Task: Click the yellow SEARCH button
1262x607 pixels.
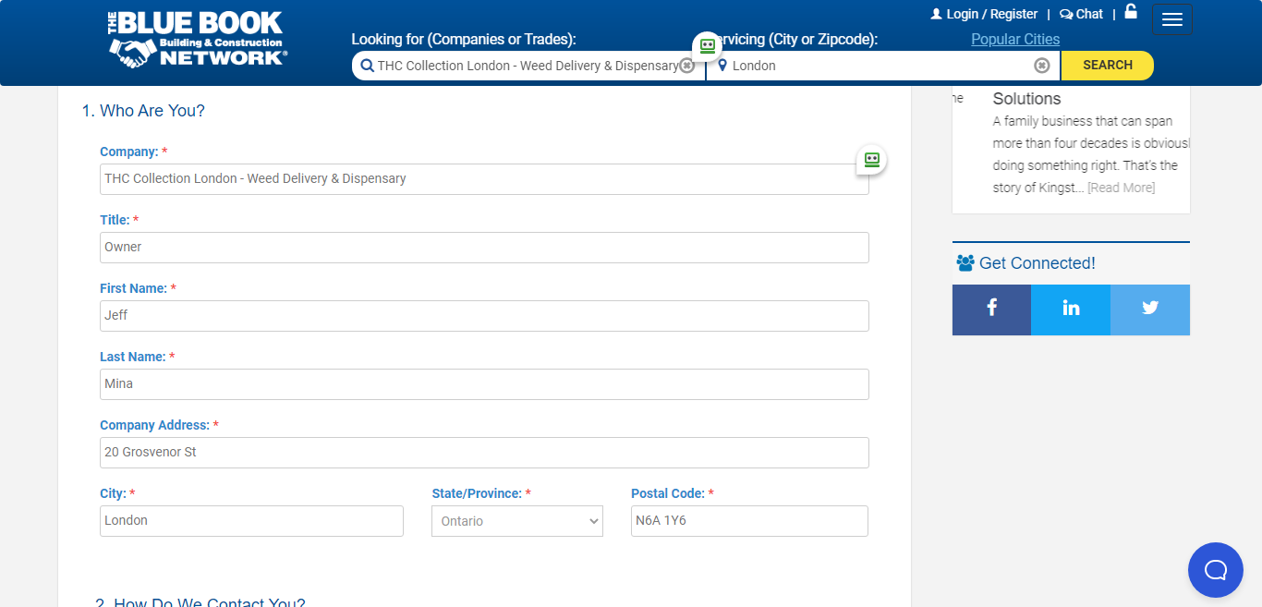Action: tap(1108, 66)
